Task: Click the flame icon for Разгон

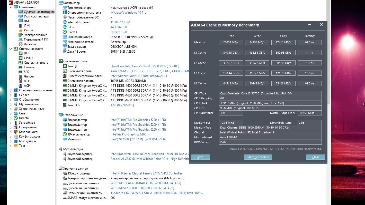Action: 21,30
